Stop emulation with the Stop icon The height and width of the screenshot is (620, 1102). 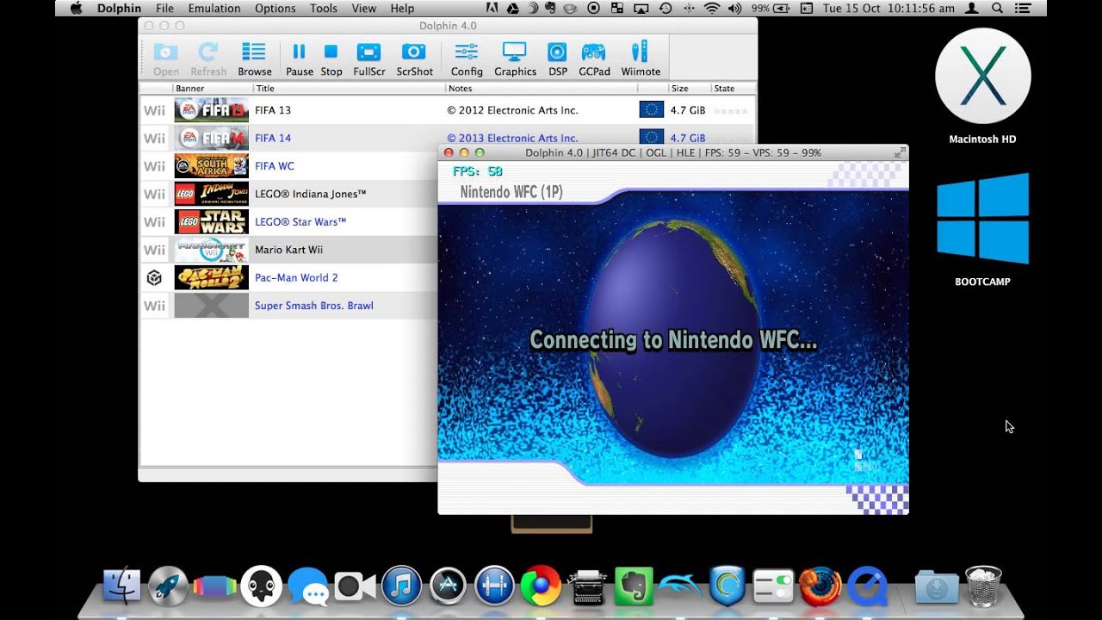pyautogui.click(x=331, y=59)
